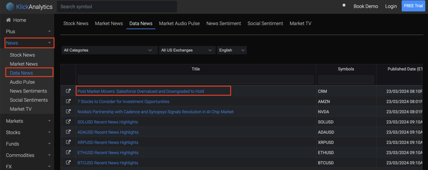Select Data News in the sidebar
Image resolution: width=428 pixels, height=170 pixels.
pyautogui.click(x=21, y=73)
